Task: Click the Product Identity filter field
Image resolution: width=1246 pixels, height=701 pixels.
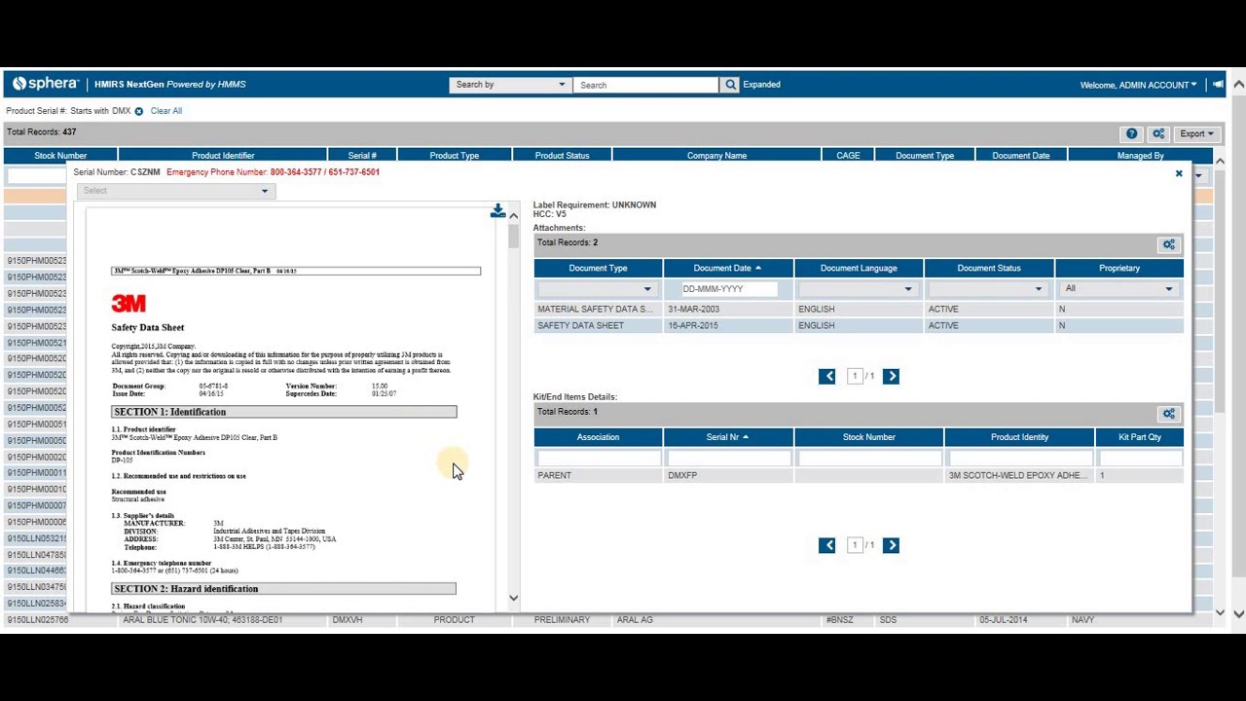Action: (x=1019, y=458)
